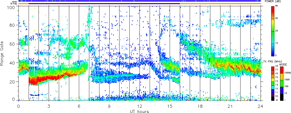Image resolution: width=291 pixels, height=113 pixels.
Task: Click the noise scale label 1000
Action: (286, 79)
